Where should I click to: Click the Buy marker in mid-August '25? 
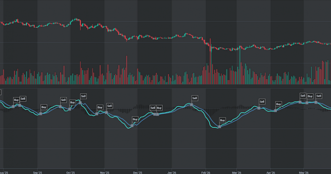(x=17, y=100)
